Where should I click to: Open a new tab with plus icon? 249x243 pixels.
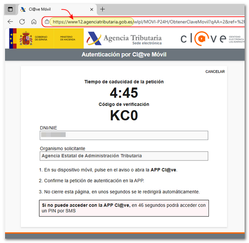102,9
